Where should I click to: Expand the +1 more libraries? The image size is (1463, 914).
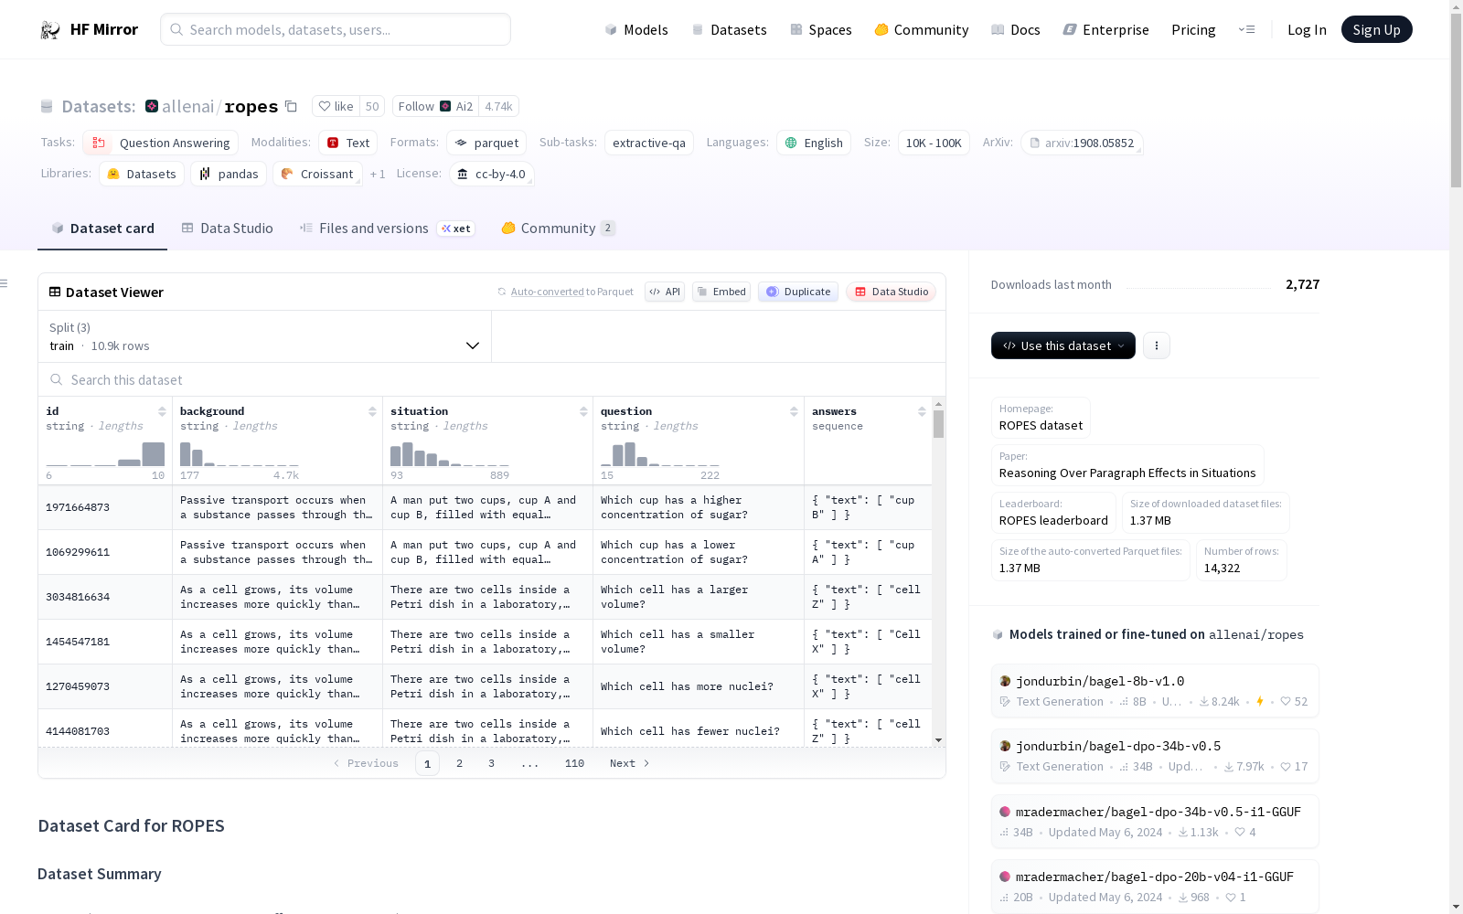378,174
